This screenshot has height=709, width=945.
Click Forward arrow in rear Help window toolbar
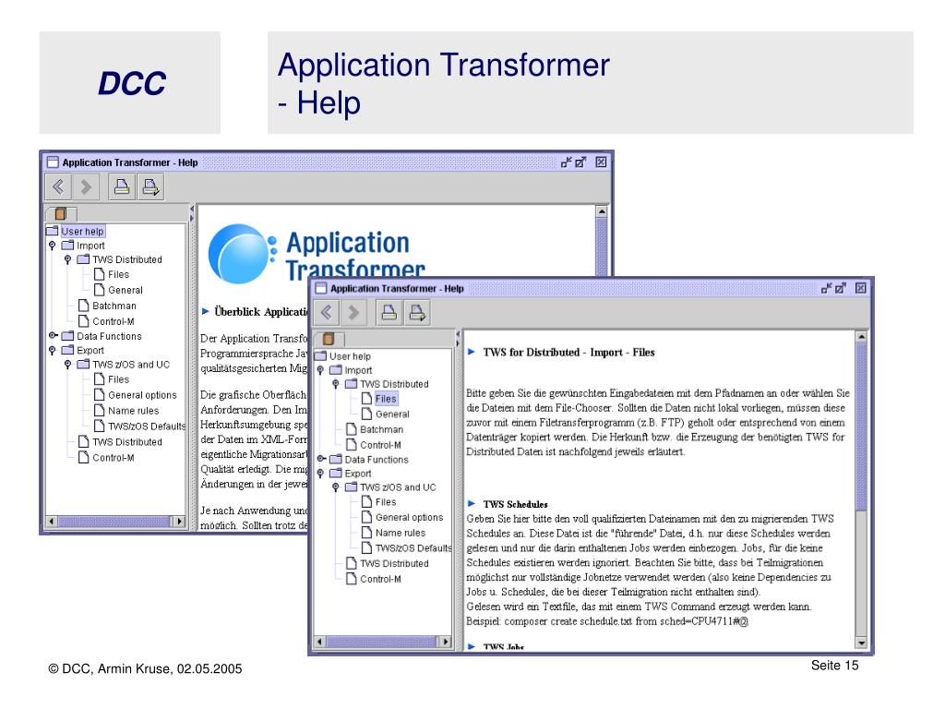tap(86, 186)
